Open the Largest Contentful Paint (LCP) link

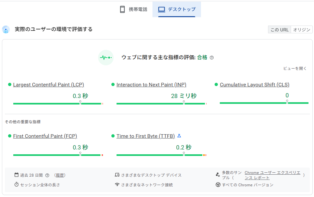48,84
